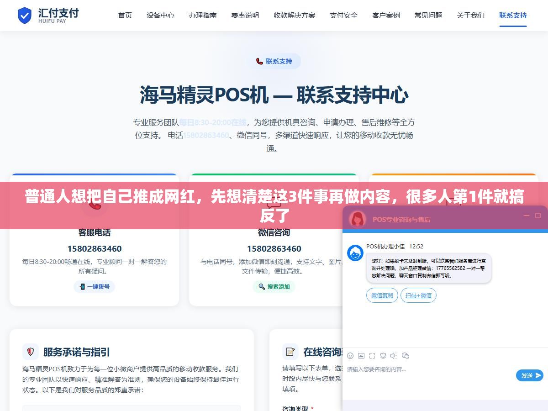Go to the 常见问题 page

click(428, 15)
